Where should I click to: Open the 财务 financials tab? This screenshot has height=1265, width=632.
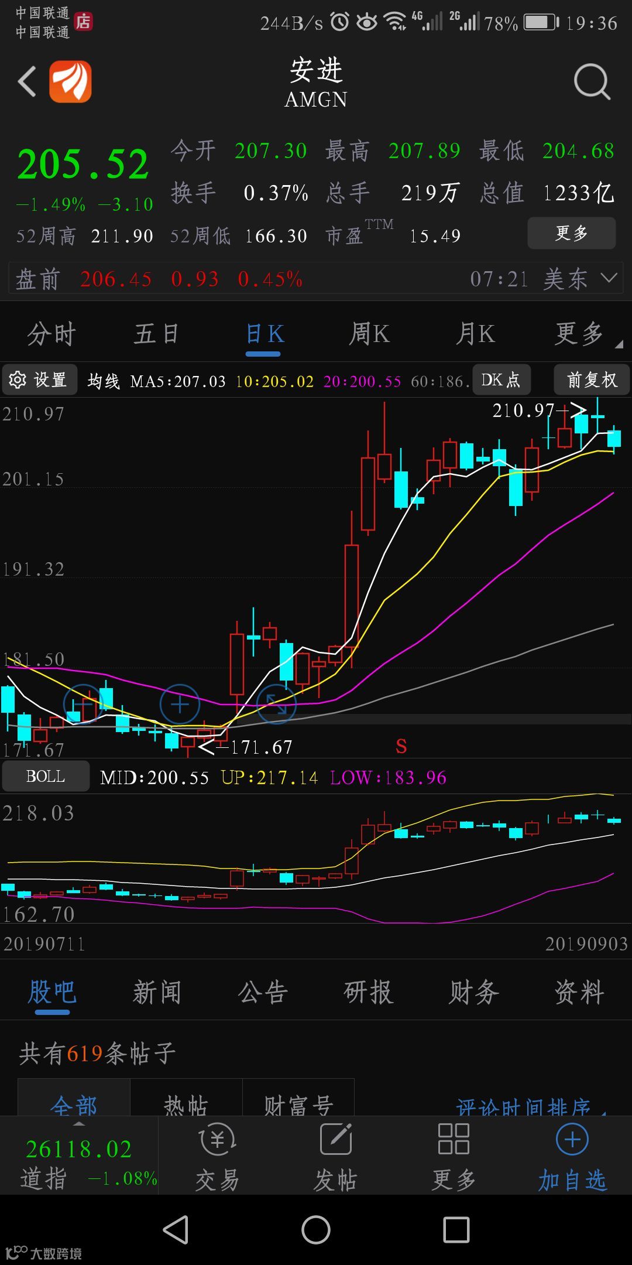[x=474, y=992]
